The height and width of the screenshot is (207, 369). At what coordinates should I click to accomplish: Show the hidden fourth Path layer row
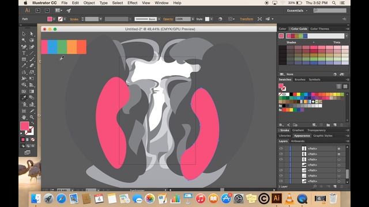pyautogui.click(x=281, y=165)
